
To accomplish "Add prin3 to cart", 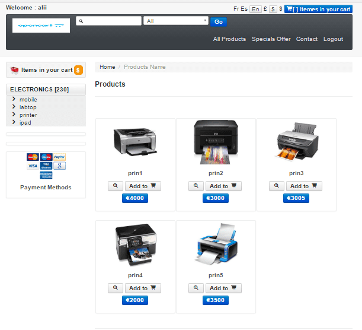I will coord(304,186).
